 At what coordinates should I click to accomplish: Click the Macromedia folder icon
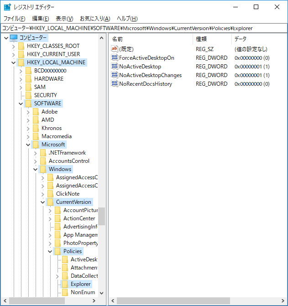pyautogui.click(x=36, y=136)
